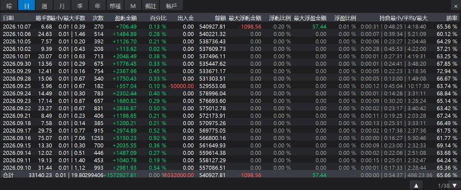Sort by the 餘額 column header
Image resolution: width=461 pixels, height=190 pixels.
click(x=220, y=18)
